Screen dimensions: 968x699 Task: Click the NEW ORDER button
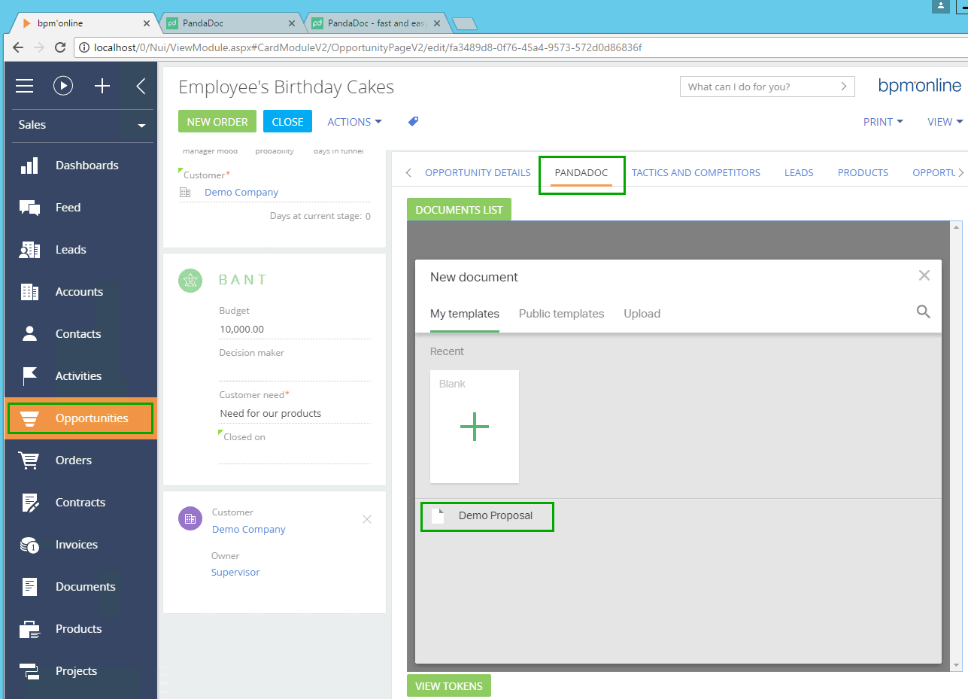[x=217, y=122]
